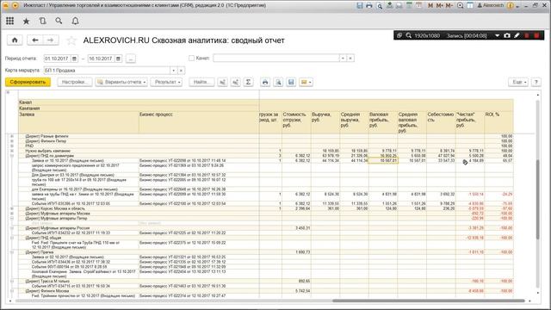
Task: Click the M+ button in title bar
Action: tap(440, 6)
